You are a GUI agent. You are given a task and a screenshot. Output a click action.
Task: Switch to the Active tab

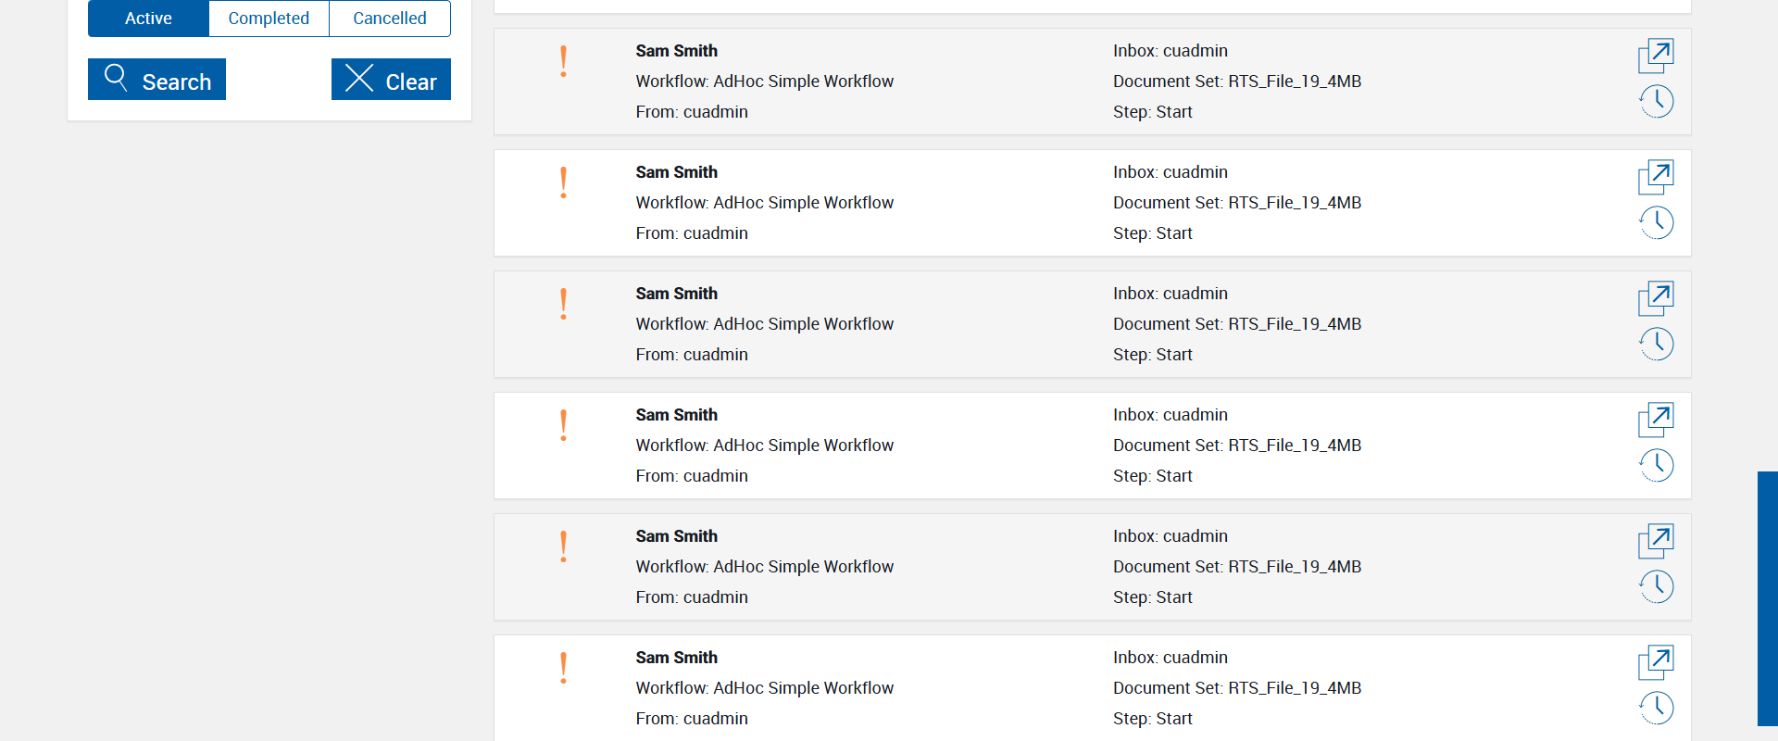point(148,19)
